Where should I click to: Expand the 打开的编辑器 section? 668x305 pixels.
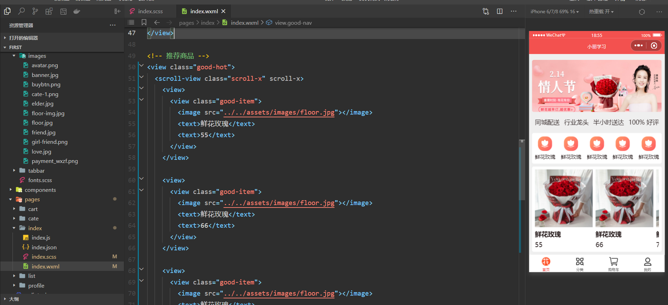(62, 38)
